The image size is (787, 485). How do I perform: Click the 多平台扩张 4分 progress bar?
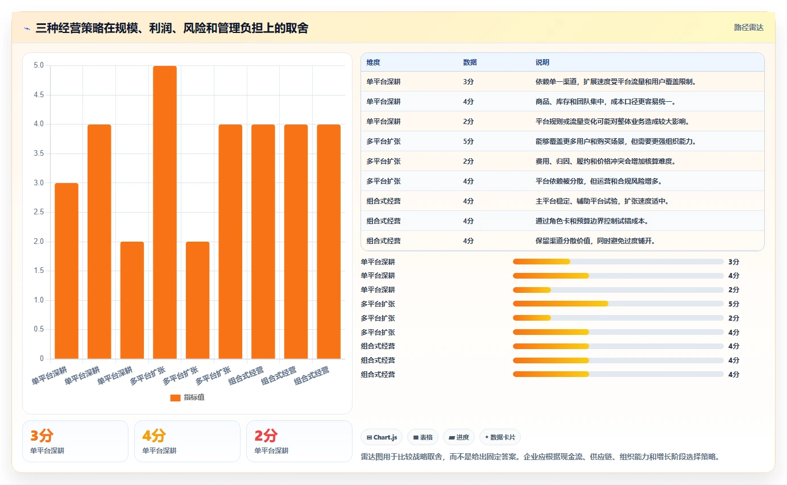click(618, 332)
